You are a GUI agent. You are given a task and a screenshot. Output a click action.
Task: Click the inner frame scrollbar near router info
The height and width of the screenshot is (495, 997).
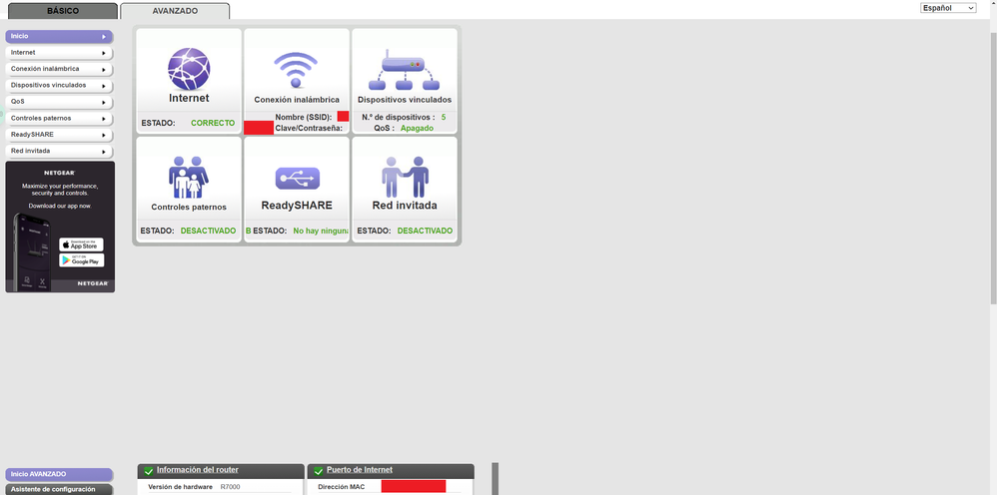pyautogui.click(x=495, y=478)
